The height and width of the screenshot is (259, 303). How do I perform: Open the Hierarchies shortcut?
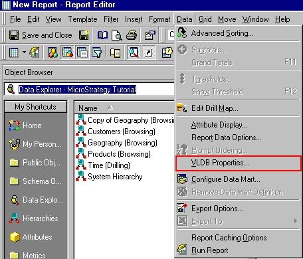click(x=34, y=218)
